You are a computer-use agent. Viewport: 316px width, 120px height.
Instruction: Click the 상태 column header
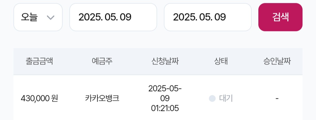pyautogui.click(x=221, y=61)
